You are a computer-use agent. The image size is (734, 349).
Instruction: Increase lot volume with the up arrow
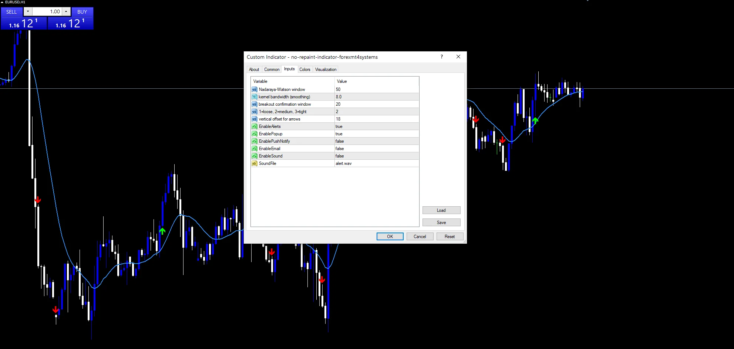[x=66, y=11]
